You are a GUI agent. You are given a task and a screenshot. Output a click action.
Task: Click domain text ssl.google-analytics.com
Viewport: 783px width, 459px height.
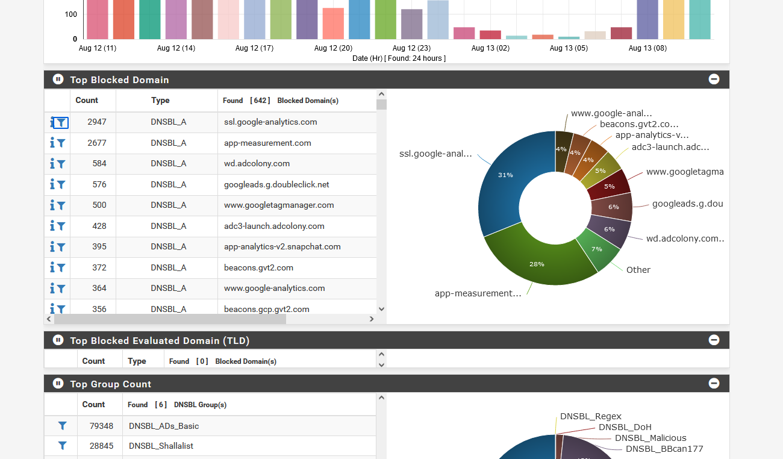270,122
